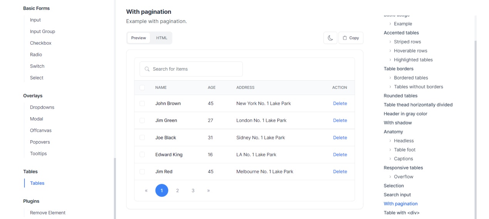Go to Table borders heading

[399, 69]
